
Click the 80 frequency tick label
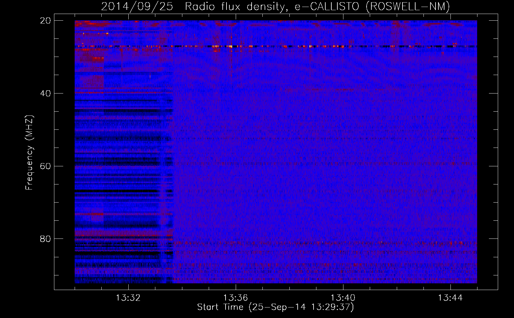coord(45,239)
